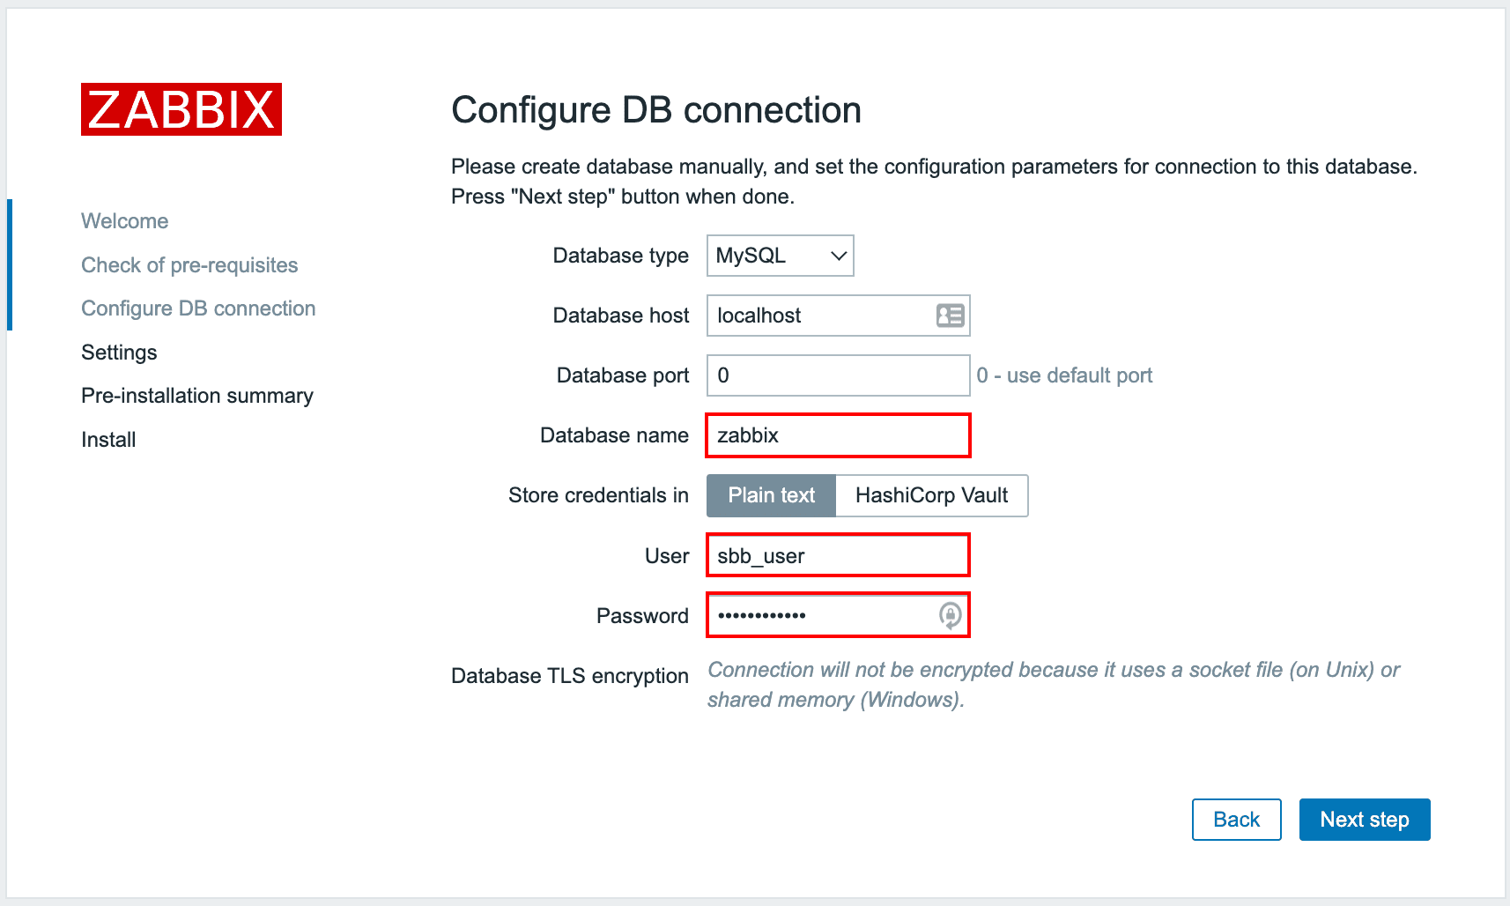Click the 'Please create database manually' instructions
Screen dimensions: 1510x906
click(x=934, y=182)
